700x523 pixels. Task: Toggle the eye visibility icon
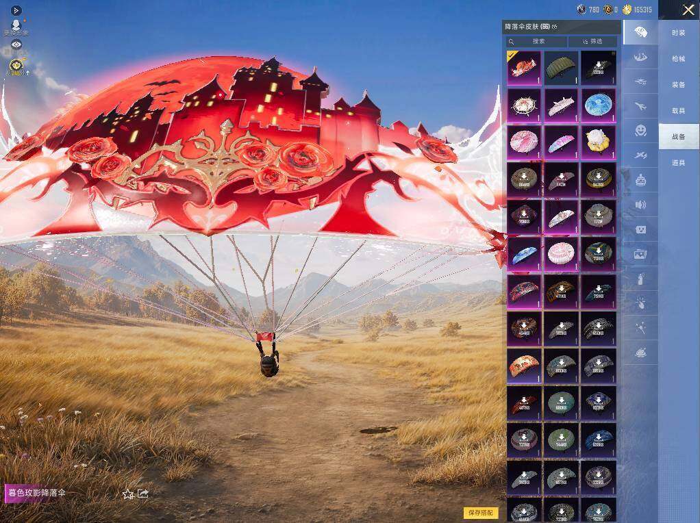pos(16,44)
